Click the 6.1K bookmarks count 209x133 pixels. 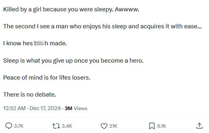[162, 126]
